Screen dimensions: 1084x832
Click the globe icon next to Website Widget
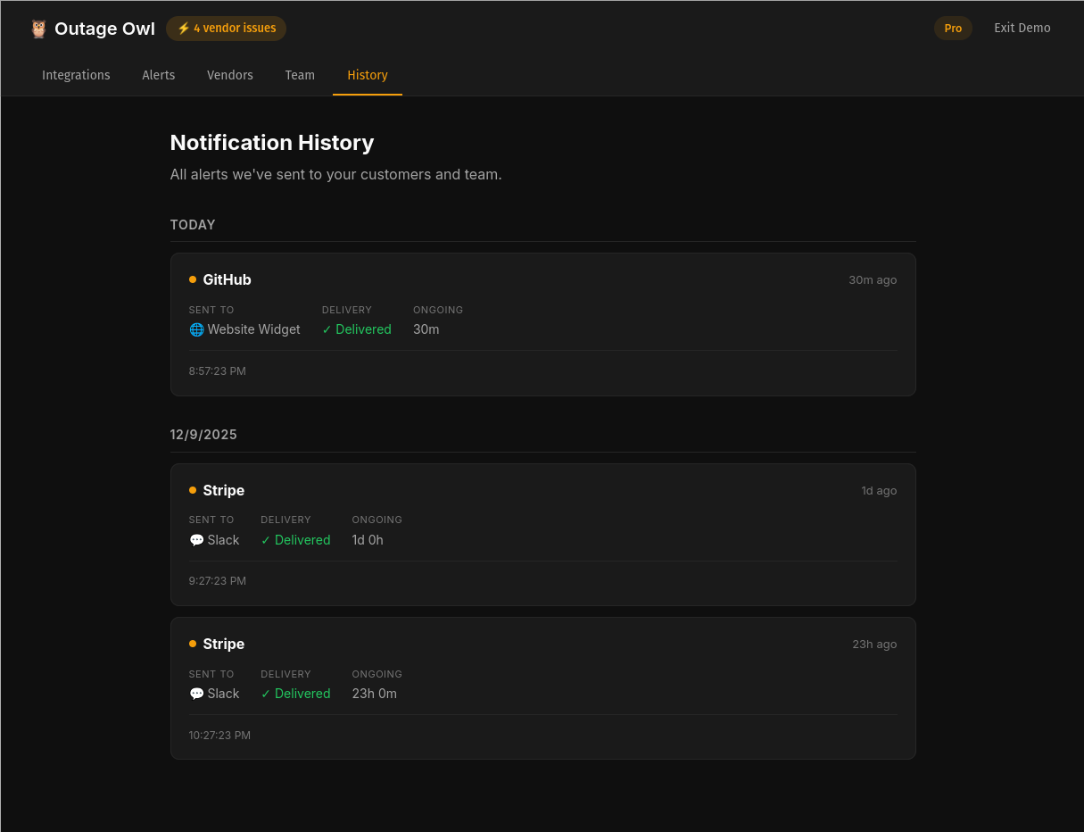(196, 329)
